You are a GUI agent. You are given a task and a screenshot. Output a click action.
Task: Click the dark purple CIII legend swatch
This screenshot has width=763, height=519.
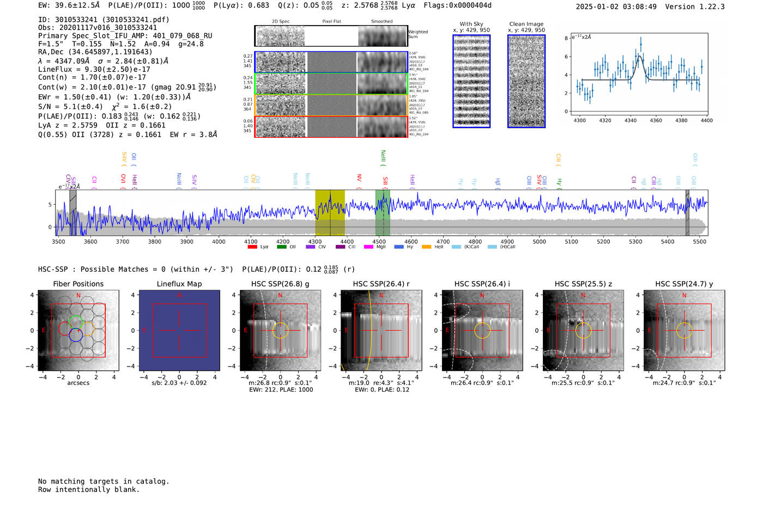[x=341, y=247]
